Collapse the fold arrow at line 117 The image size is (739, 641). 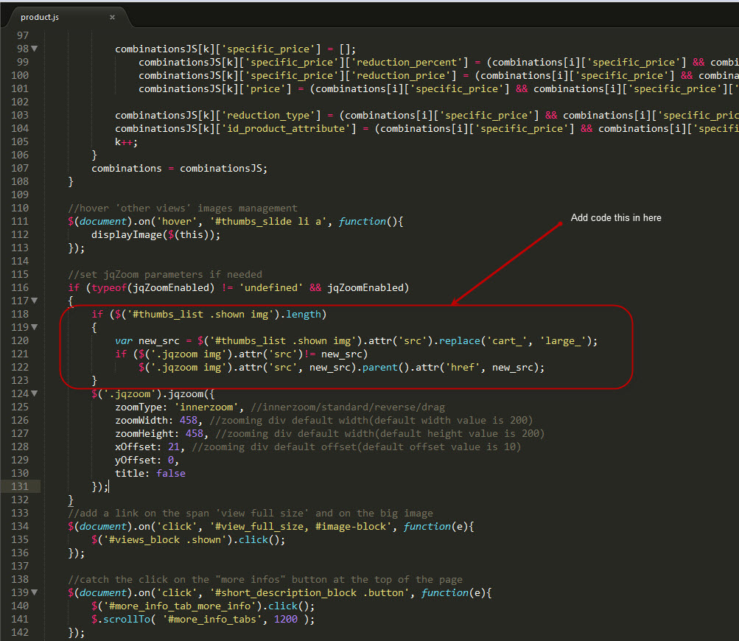[35, 301]
